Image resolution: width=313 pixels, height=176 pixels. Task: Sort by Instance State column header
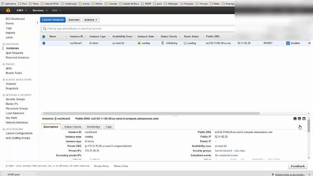pyautogui.click(x=146, y=37)
